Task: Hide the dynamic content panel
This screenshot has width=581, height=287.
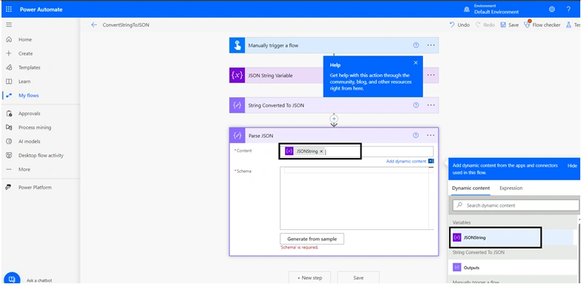Action: pyautogui.click(x=572, y=166)
